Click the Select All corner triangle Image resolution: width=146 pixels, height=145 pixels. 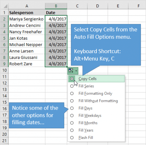click(x=5, y=6)
